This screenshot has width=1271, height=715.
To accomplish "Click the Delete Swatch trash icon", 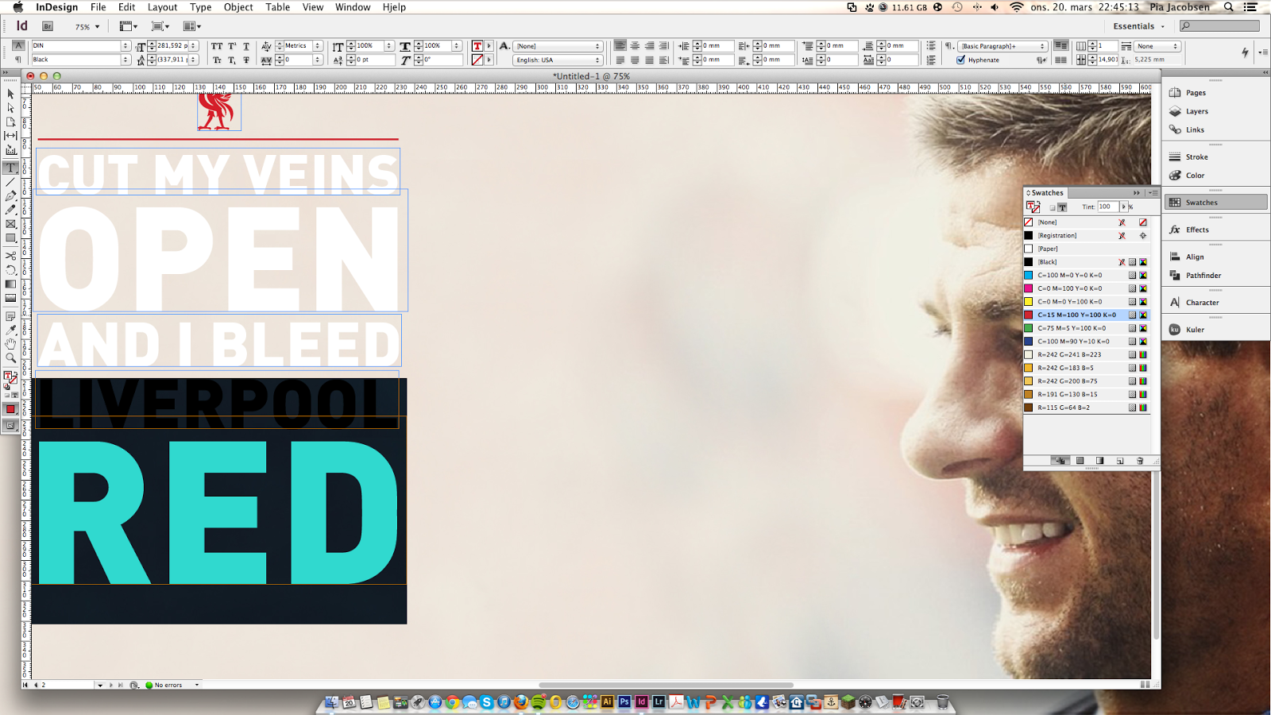I will (1140, 461).
